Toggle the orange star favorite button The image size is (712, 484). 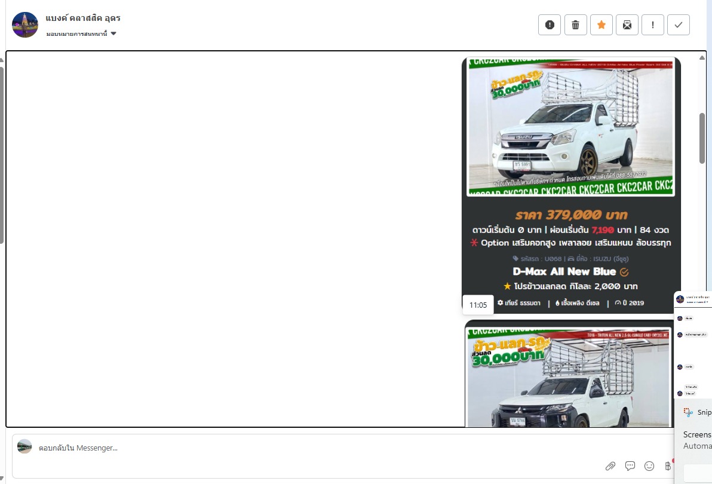(601, 24)
